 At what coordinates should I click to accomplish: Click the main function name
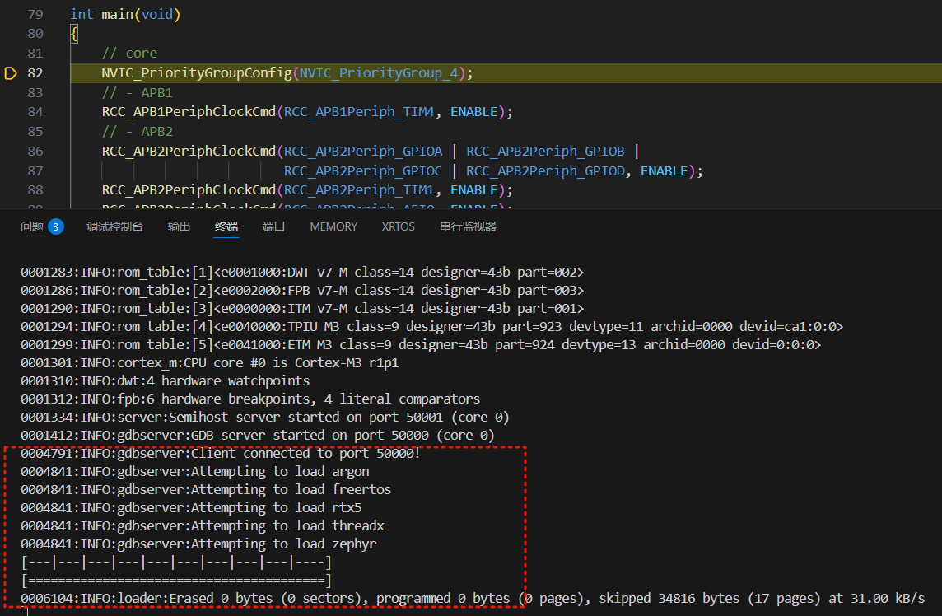pyautogui.click(x=118, y=15)
